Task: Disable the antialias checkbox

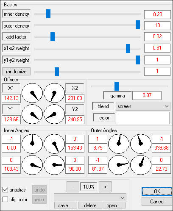Action: [x=5, y=190]
